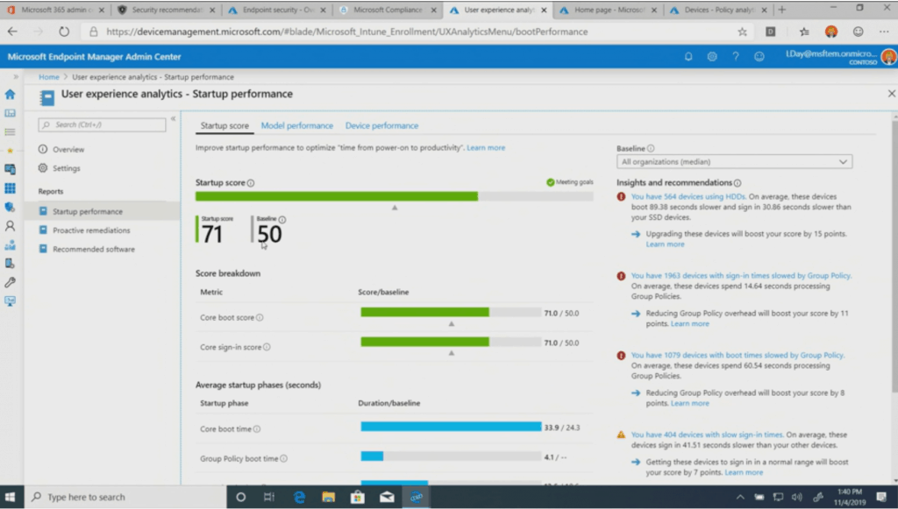Click the browser address bar URL
898x509 pixels.
347,32
